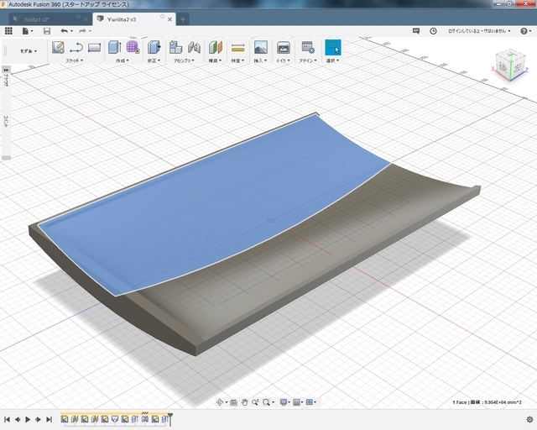This screenshot has height=430, width=537.
Task: Select the Look At navigation tool
Action: (x=233, y=402)
